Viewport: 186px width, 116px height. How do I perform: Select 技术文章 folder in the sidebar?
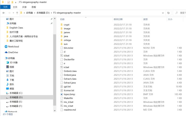[x=14, y=32]
